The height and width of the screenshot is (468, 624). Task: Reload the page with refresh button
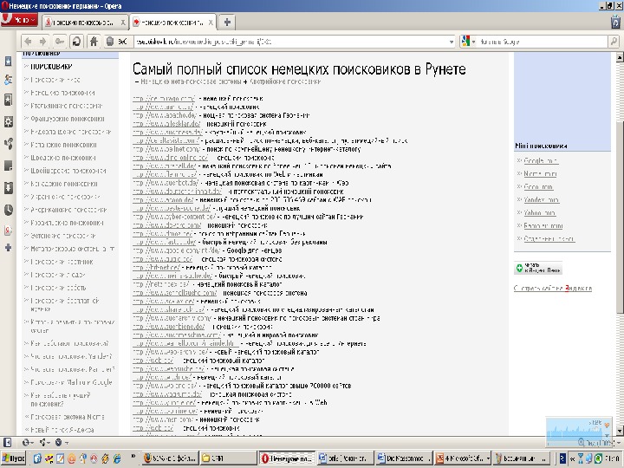tap(76, 42)
